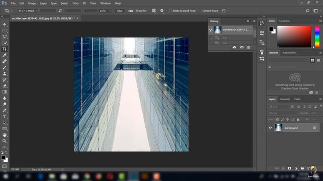Select the Lasso tool

point(5,37)
